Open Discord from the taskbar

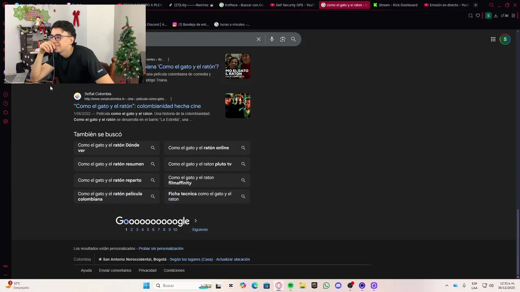[338, 286]
